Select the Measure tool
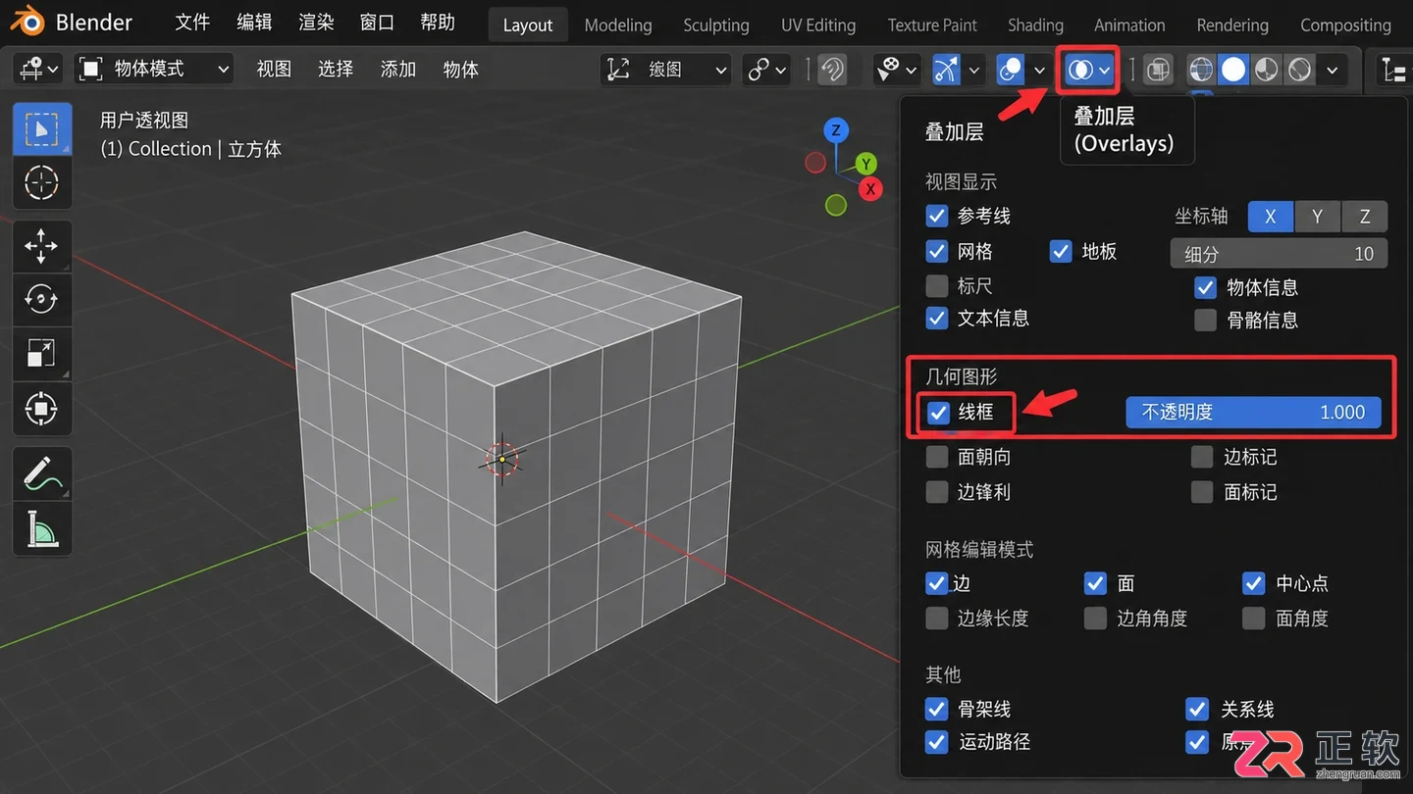 tap(41, 528)
